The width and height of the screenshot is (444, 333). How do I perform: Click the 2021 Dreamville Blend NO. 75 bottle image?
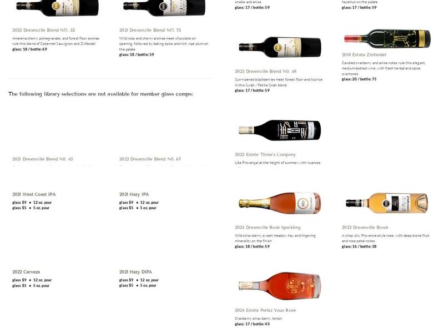pos(164,8)
